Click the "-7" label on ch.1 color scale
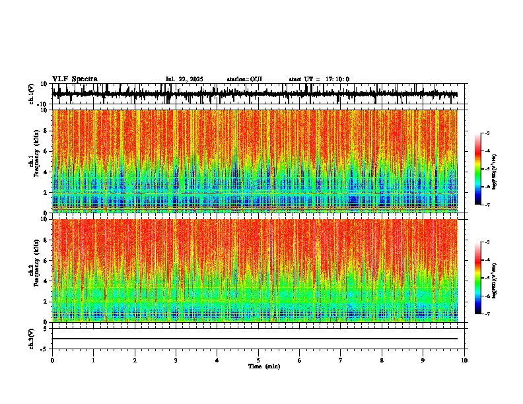This screenshot has width=523, height=404. [487, 205]
